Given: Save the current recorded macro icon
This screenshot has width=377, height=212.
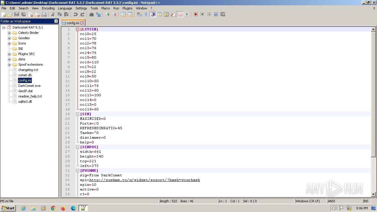Looking at the screenshot, I should pyautogui.click(x=223, y=14).
